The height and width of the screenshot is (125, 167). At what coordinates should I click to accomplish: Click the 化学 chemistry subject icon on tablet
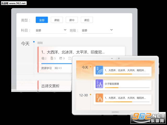coord(99,84)
